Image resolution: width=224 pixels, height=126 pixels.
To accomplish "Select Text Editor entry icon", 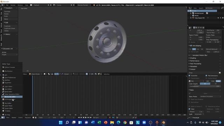I will [x=3, y=89].
